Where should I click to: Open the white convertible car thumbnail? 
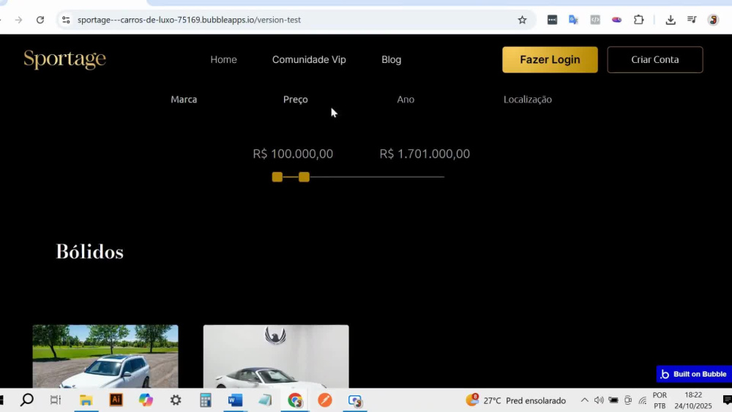[x=276, y=356]
